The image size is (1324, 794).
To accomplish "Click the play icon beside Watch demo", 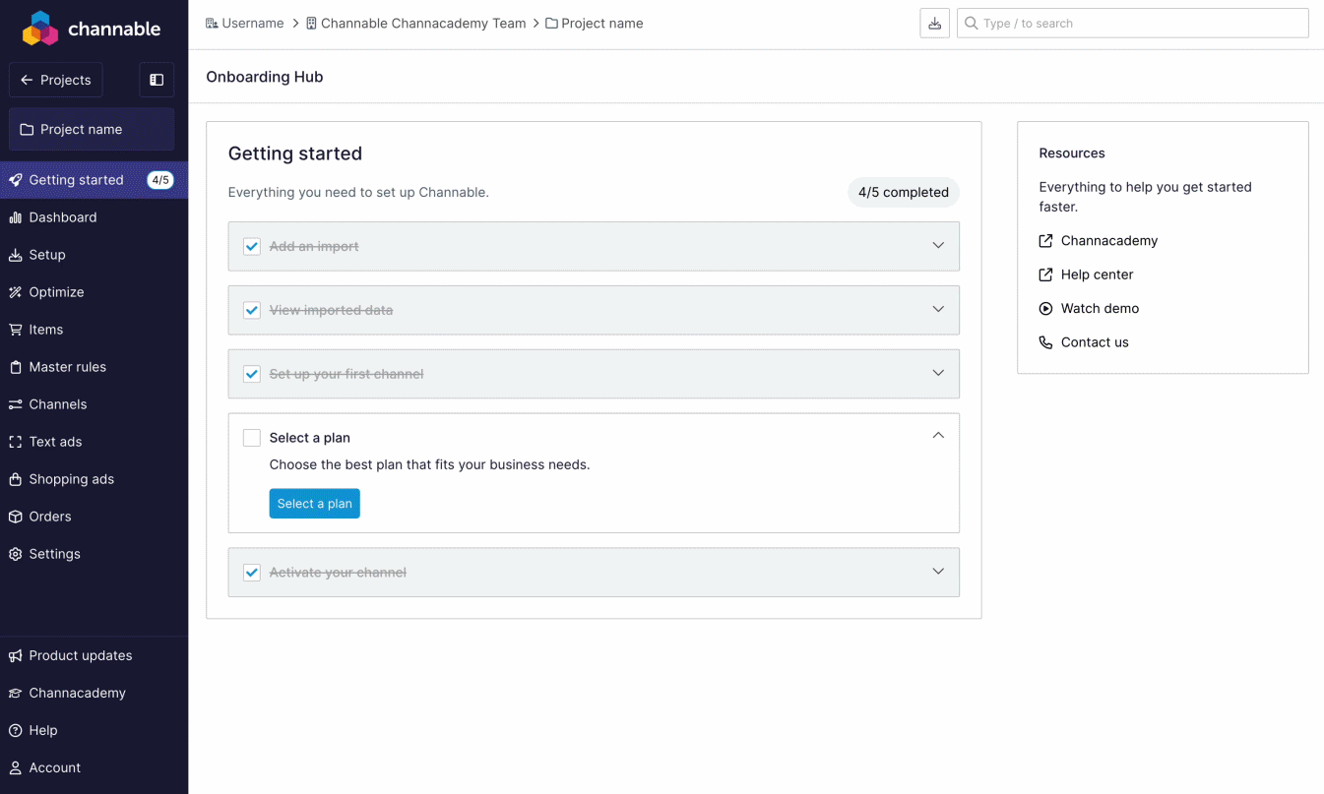I will (1045, 309).
